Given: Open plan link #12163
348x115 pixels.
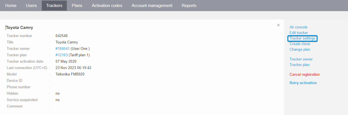Looking at the screenshot, I should 62,55.
